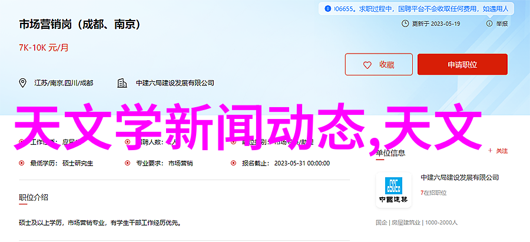Select the 单位信息 section heading

(x=390, y=153)
